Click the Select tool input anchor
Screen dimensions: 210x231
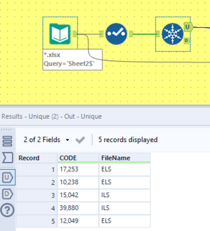click(101, 34)
